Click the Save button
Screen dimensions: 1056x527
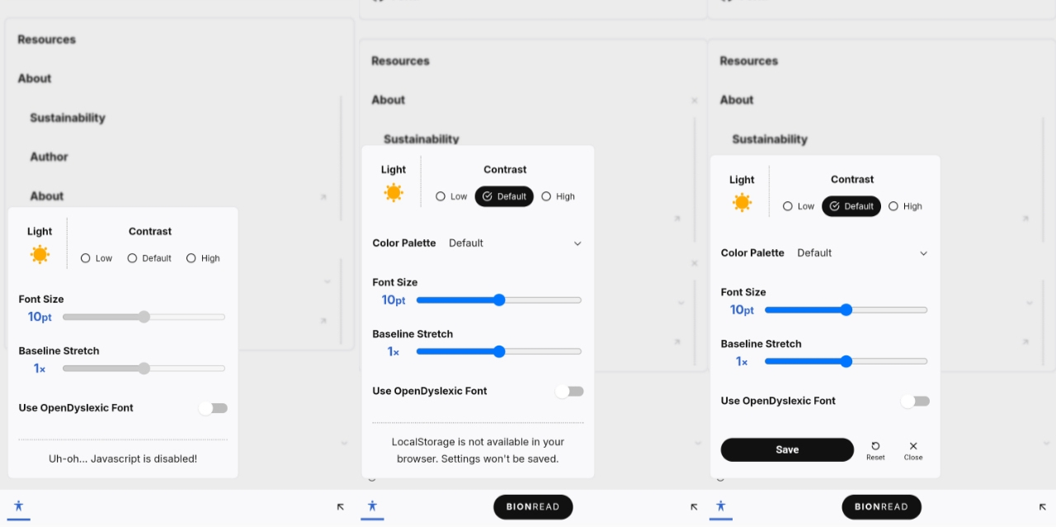tap(787, 449)
